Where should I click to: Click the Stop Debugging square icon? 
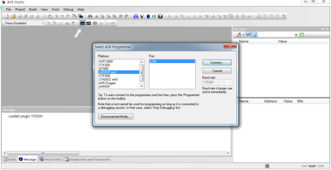point(175,16)
